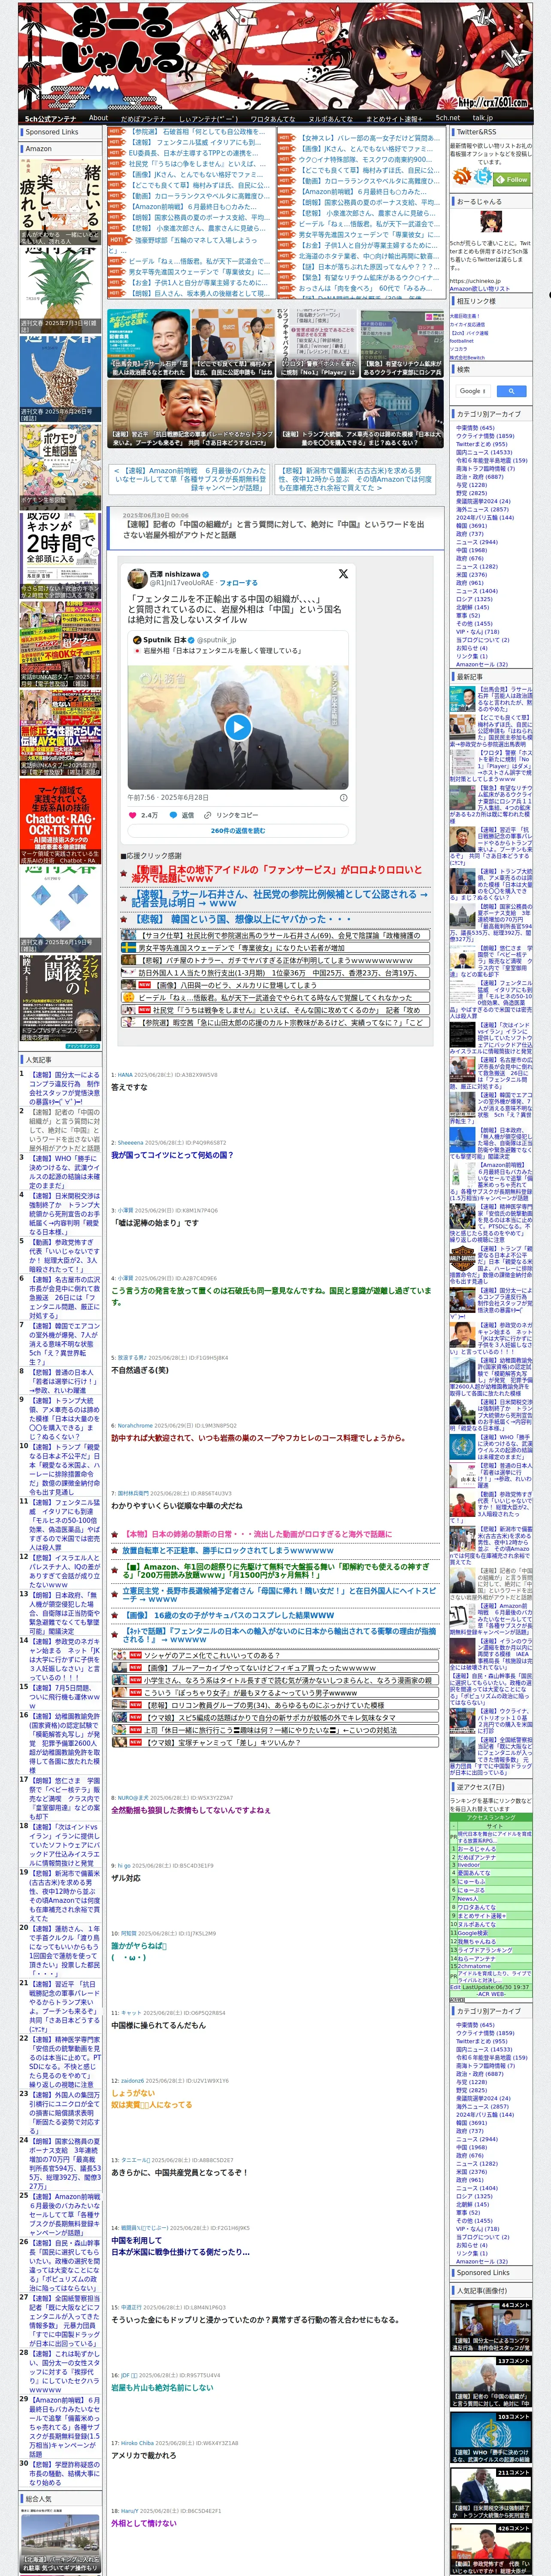Open the https://uchineko.jp link in sidebar
Screen dimensions: 551x2576
pyautogui.click(x=475, y=281)
